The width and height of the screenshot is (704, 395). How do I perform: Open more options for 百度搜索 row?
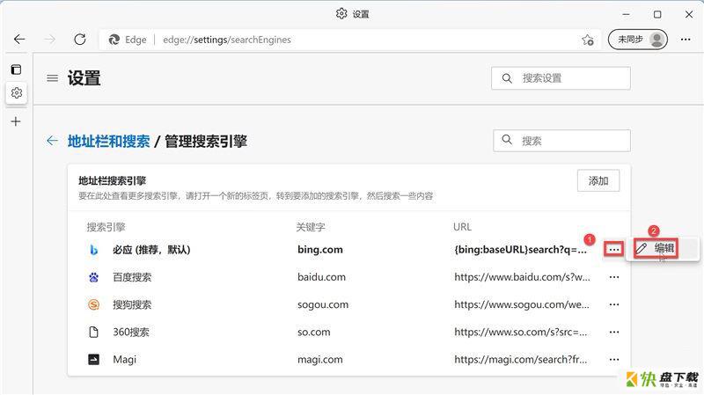pos(614,277)
